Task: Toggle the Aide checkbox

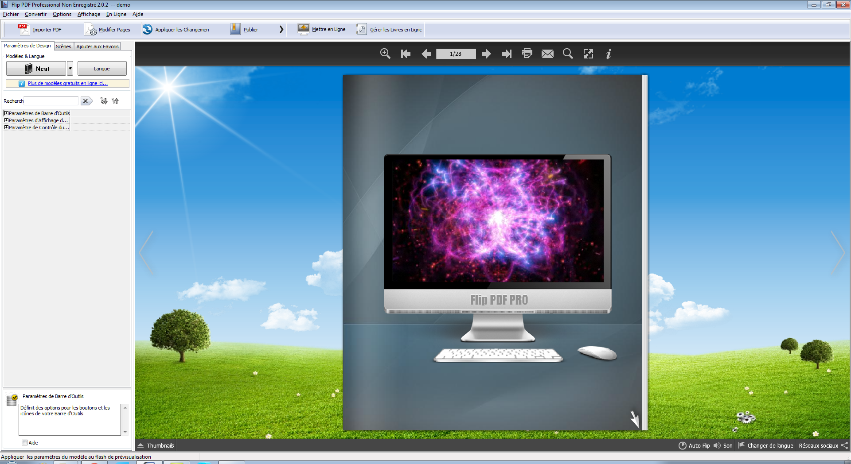Action: pyautogui.click(x=24, y=443)
